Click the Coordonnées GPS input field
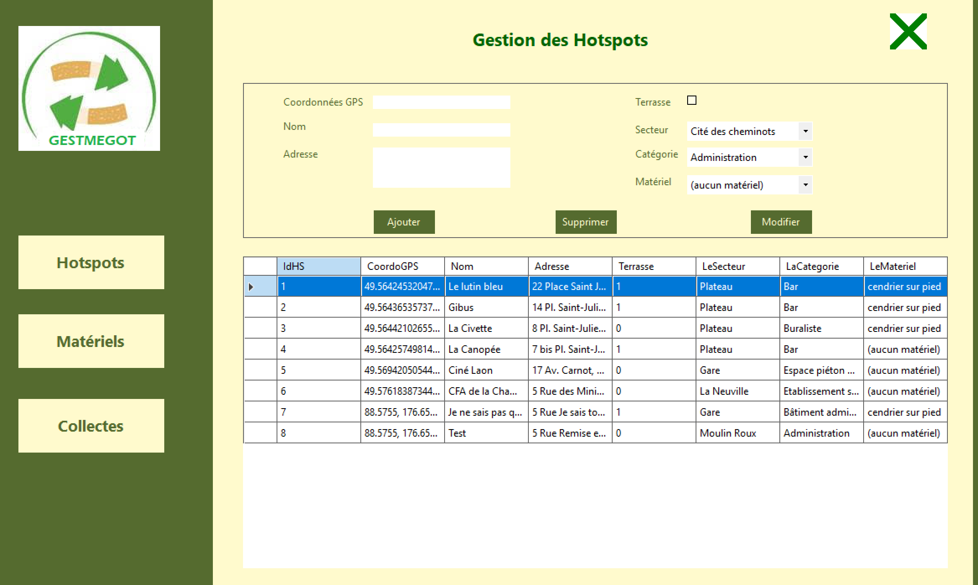Screen dimensions: 978x585 pos(441,102)
